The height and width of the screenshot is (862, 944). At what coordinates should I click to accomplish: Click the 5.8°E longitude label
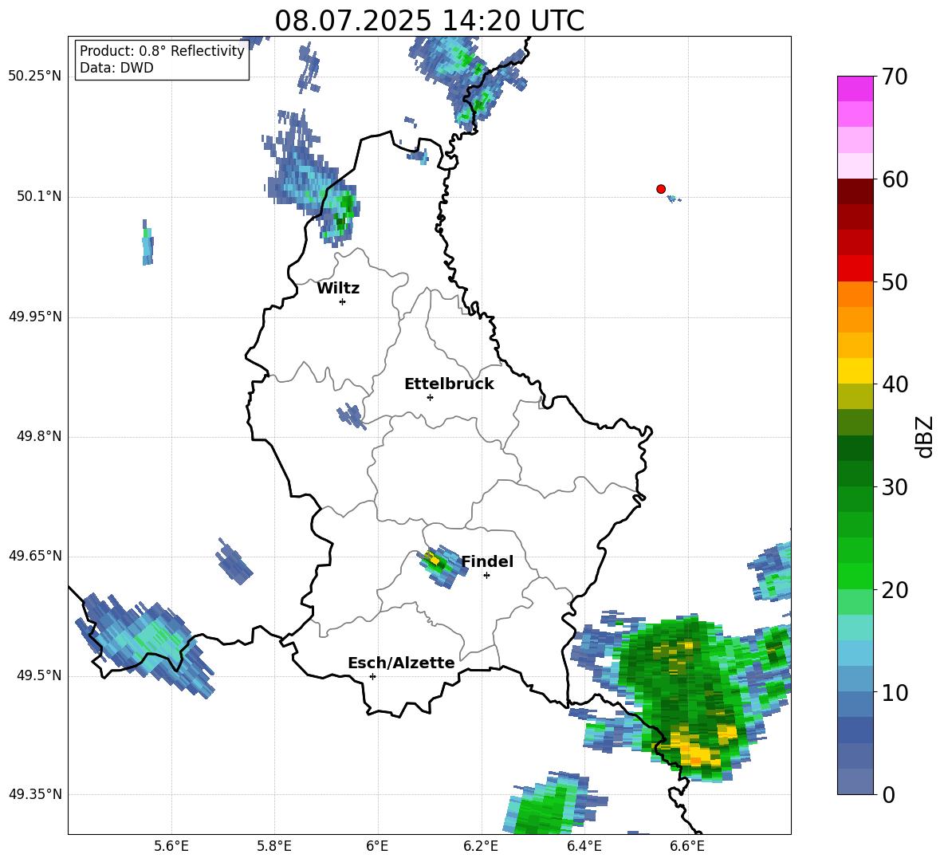pos(274,846)
